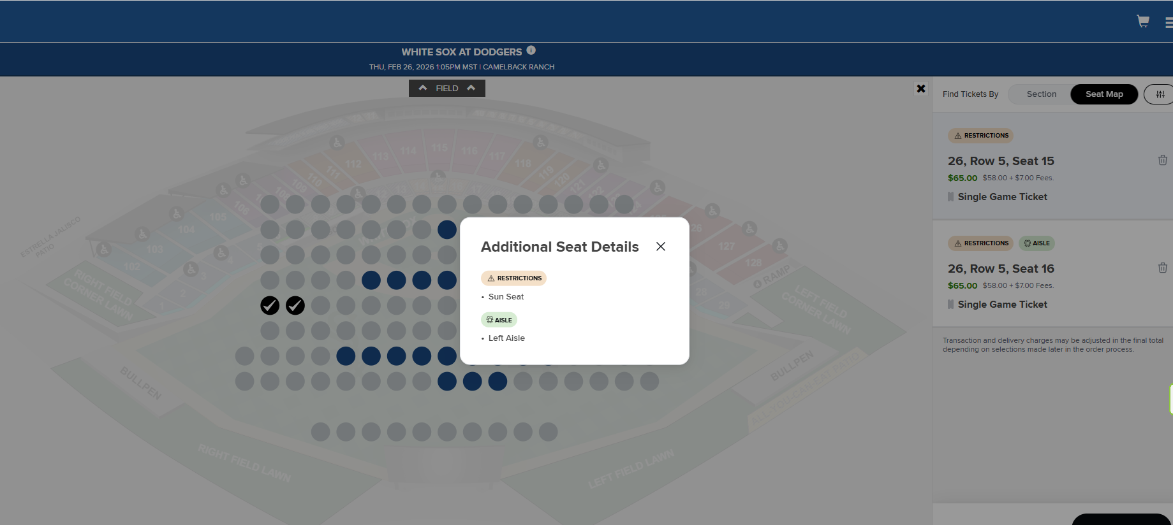Click the Aisle badge in the popup
The width and height of the screenshot is (1173, 525).
tap(499, 320)
